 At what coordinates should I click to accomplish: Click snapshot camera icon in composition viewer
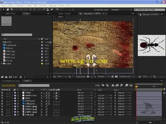pyautogui.click(x=88, y=77)
